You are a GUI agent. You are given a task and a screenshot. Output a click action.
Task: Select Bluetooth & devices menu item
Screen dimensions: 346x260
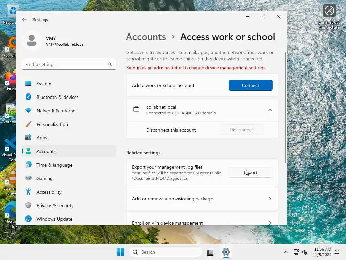click(69, 97)
